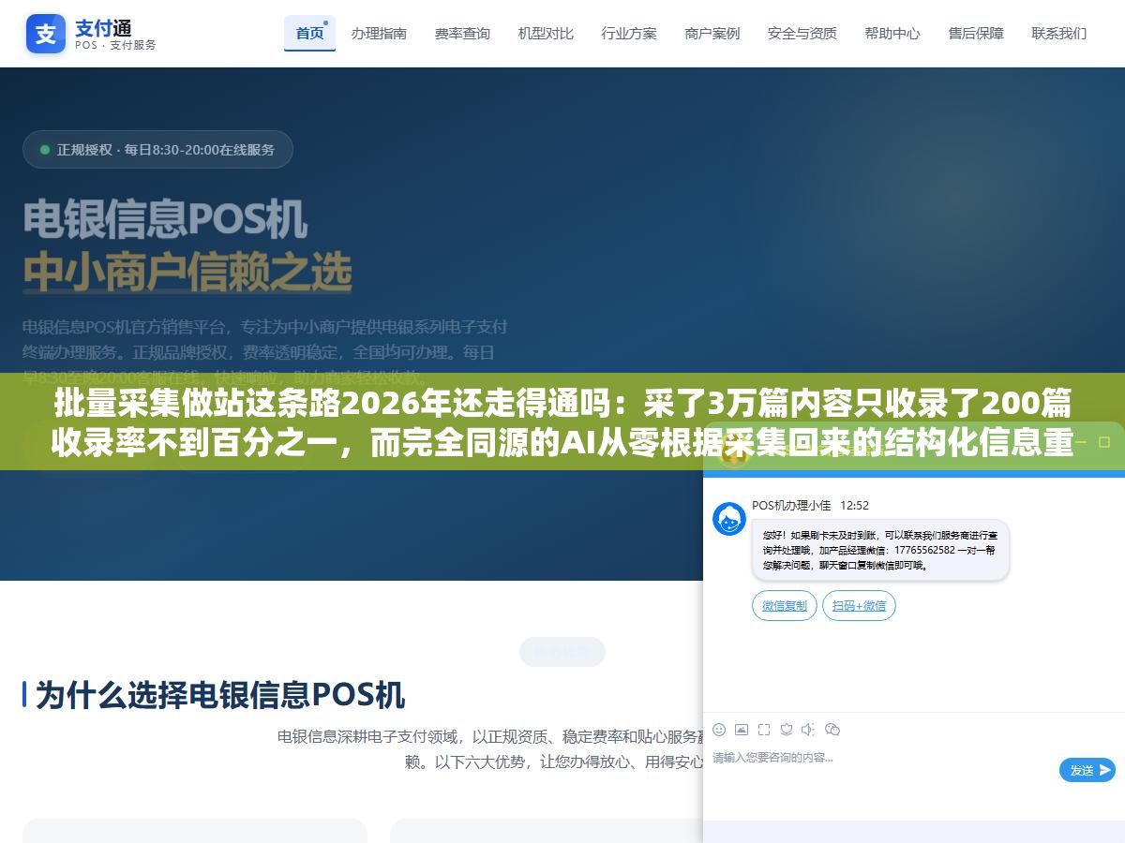1125x843 pixels.
Task: Click the chat agent name POS机办理小佳
Action: click(x=791, y=506)
